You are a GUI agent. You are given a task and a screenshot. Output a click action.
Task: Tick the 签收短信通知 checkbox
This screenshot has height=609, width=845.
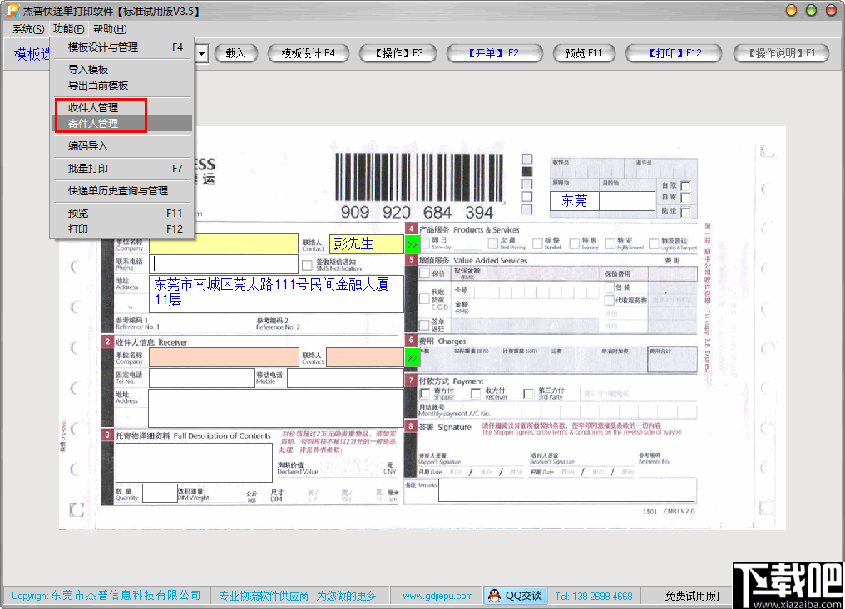click(x=307, y=265)
